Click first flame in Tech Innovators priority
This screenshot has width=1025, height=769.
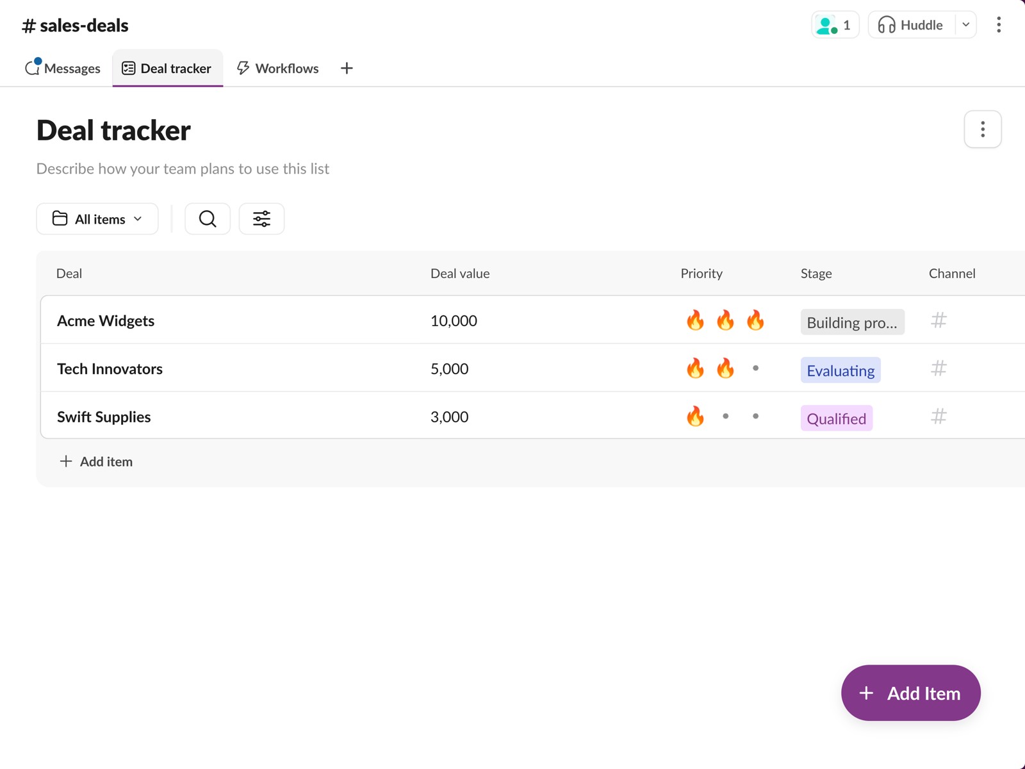click(x=695, y=368)
